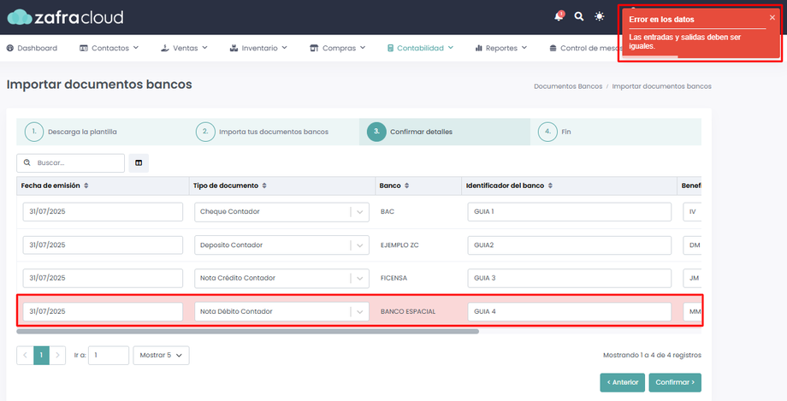Expand Cheque Contador document type dropdown
Image resolution: width=787 pixels, height=401 pixels.
coord(359,212)
